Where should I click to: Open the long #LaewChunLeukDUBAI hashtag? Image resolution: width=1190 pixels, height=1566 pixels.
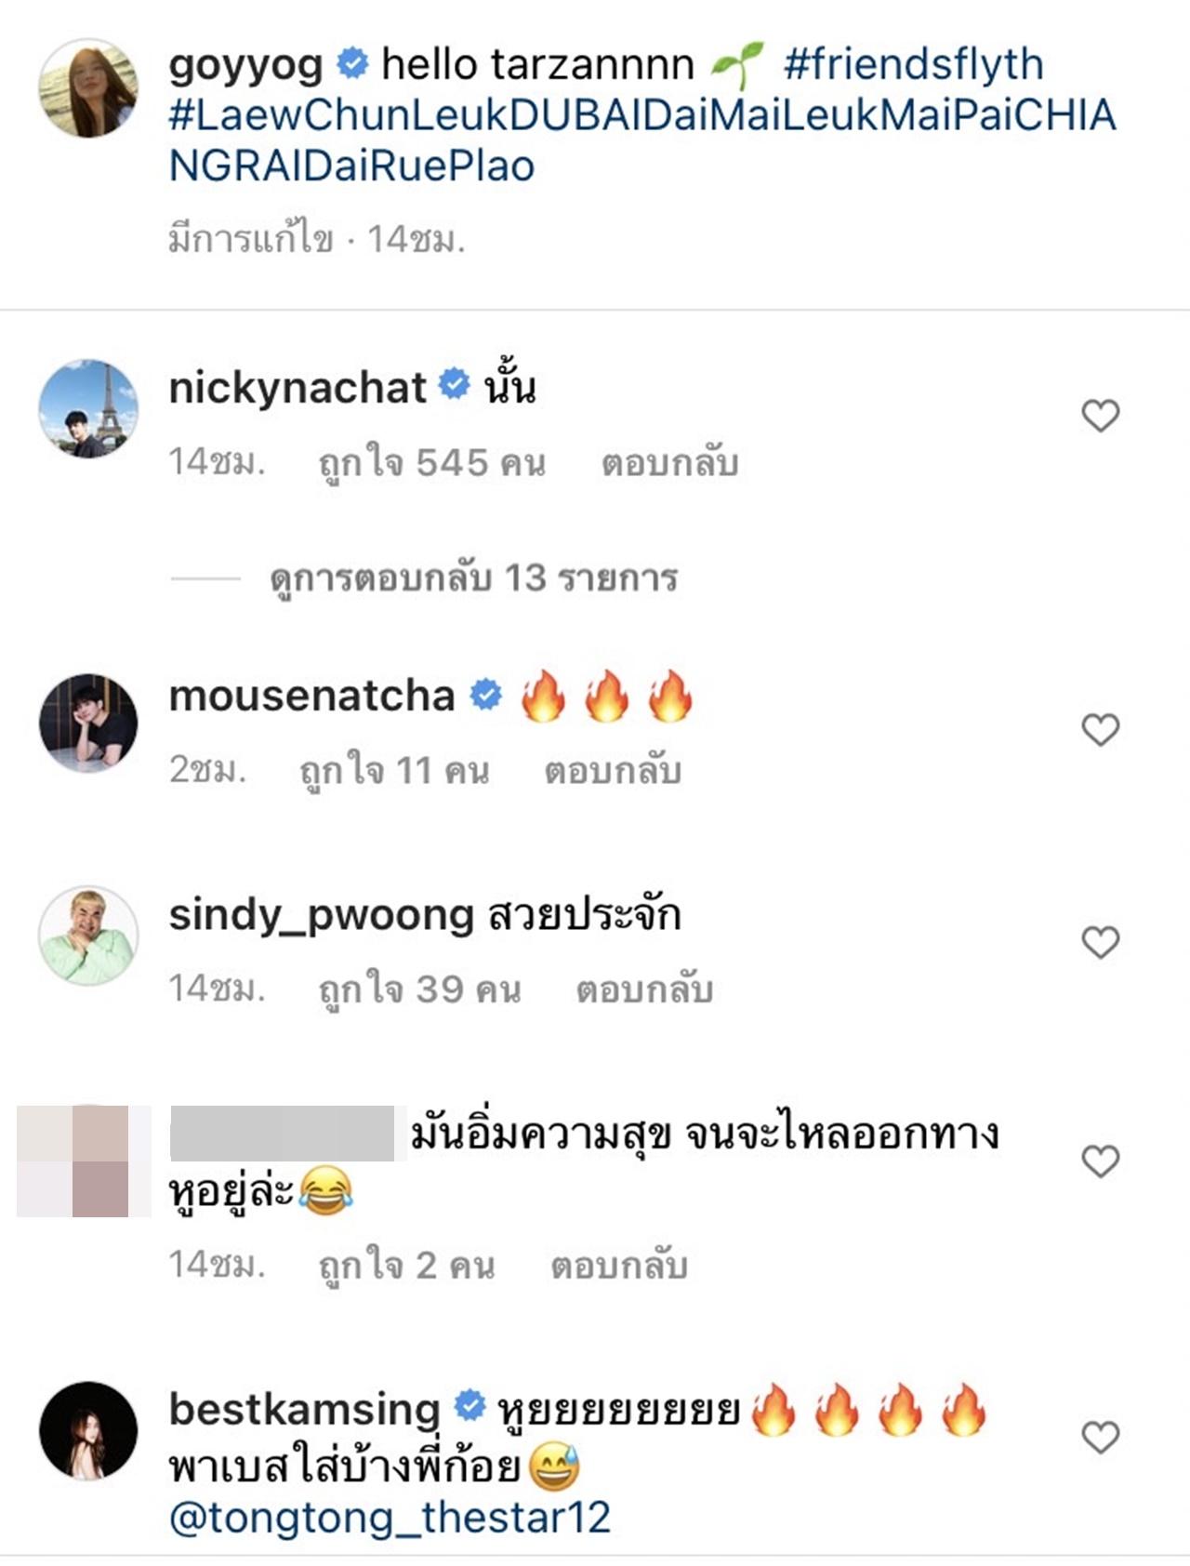pos(641,140)
